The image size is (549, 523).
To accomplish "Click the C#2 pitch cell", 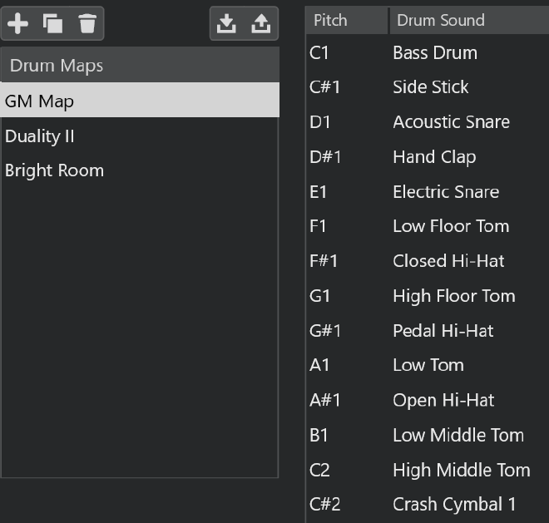I will [x=325, y=505].
